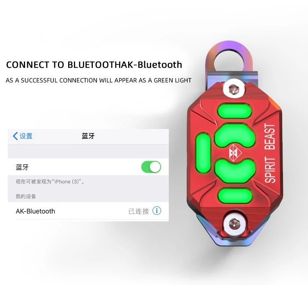Click the 蓝牙 page title in header
The image size is (308, 285).
88,136
